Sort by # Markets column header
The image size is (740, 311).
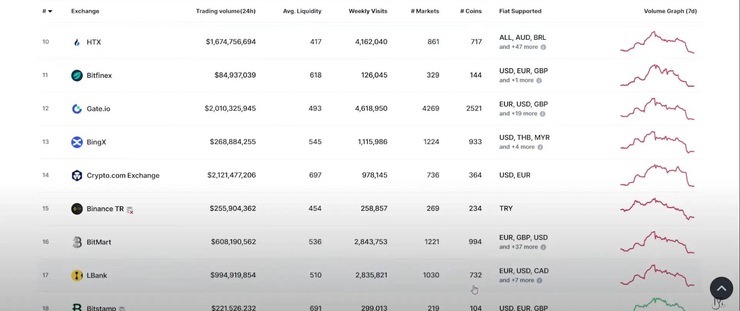pyautogui.click(x=425, y=11)
